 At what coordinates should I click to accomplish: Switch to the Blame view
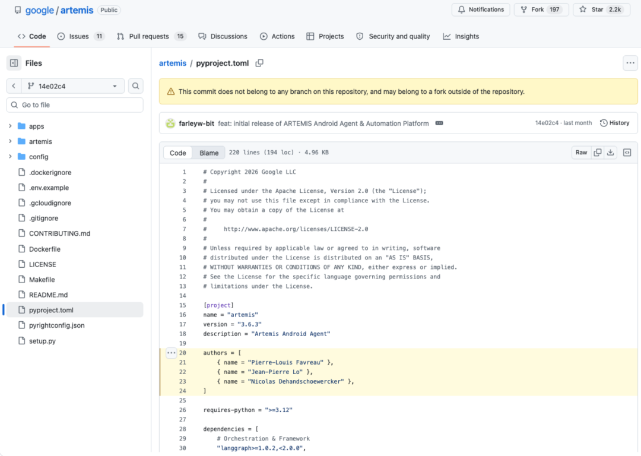pyautogui.click(x=209, y=153)
